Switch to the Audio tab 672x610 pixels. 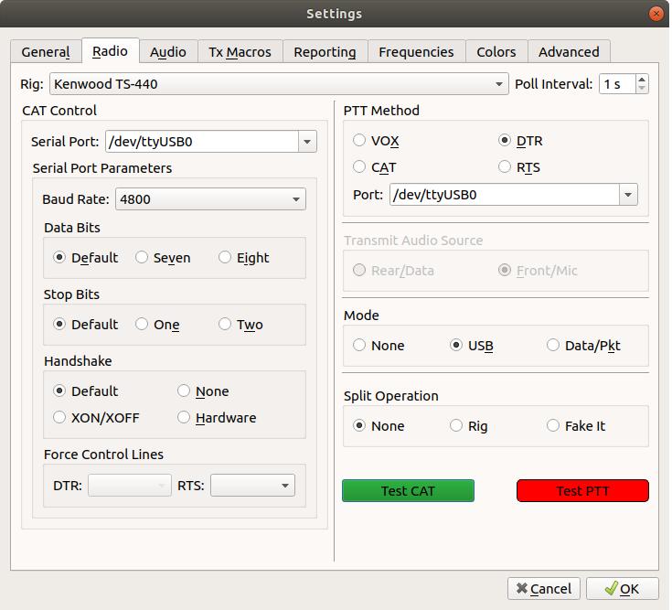167,52
